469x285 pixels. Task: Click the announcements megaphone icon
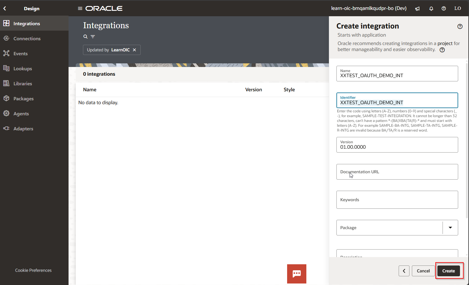tap(417, 9)
